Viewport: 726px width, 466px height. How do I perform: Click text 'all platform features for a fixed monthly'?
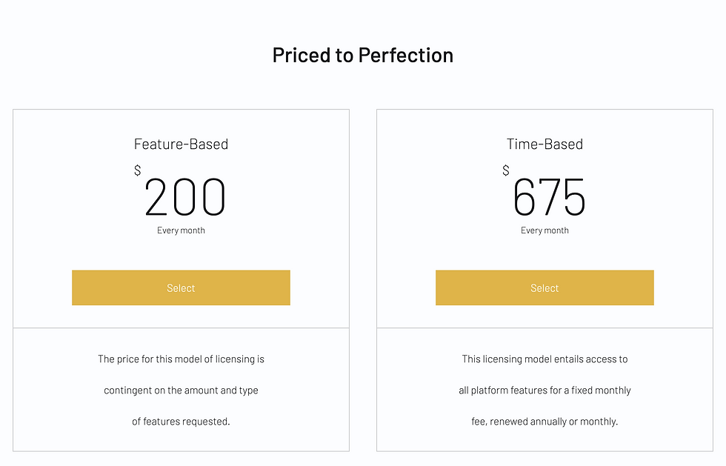click(x=544, y=390)
